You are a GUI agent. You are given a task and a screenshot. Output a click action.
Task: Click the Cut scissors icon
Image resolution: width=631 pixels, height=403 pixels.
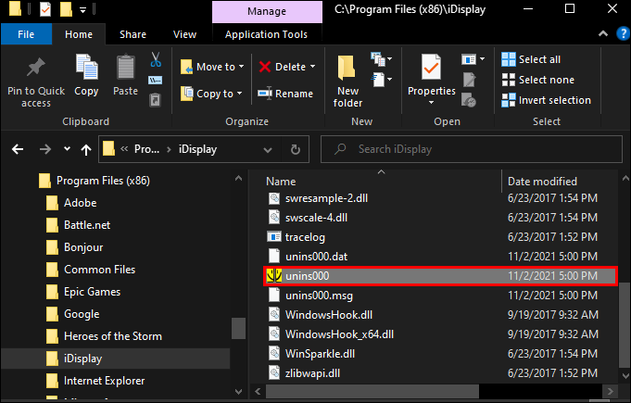click(156, 60)
